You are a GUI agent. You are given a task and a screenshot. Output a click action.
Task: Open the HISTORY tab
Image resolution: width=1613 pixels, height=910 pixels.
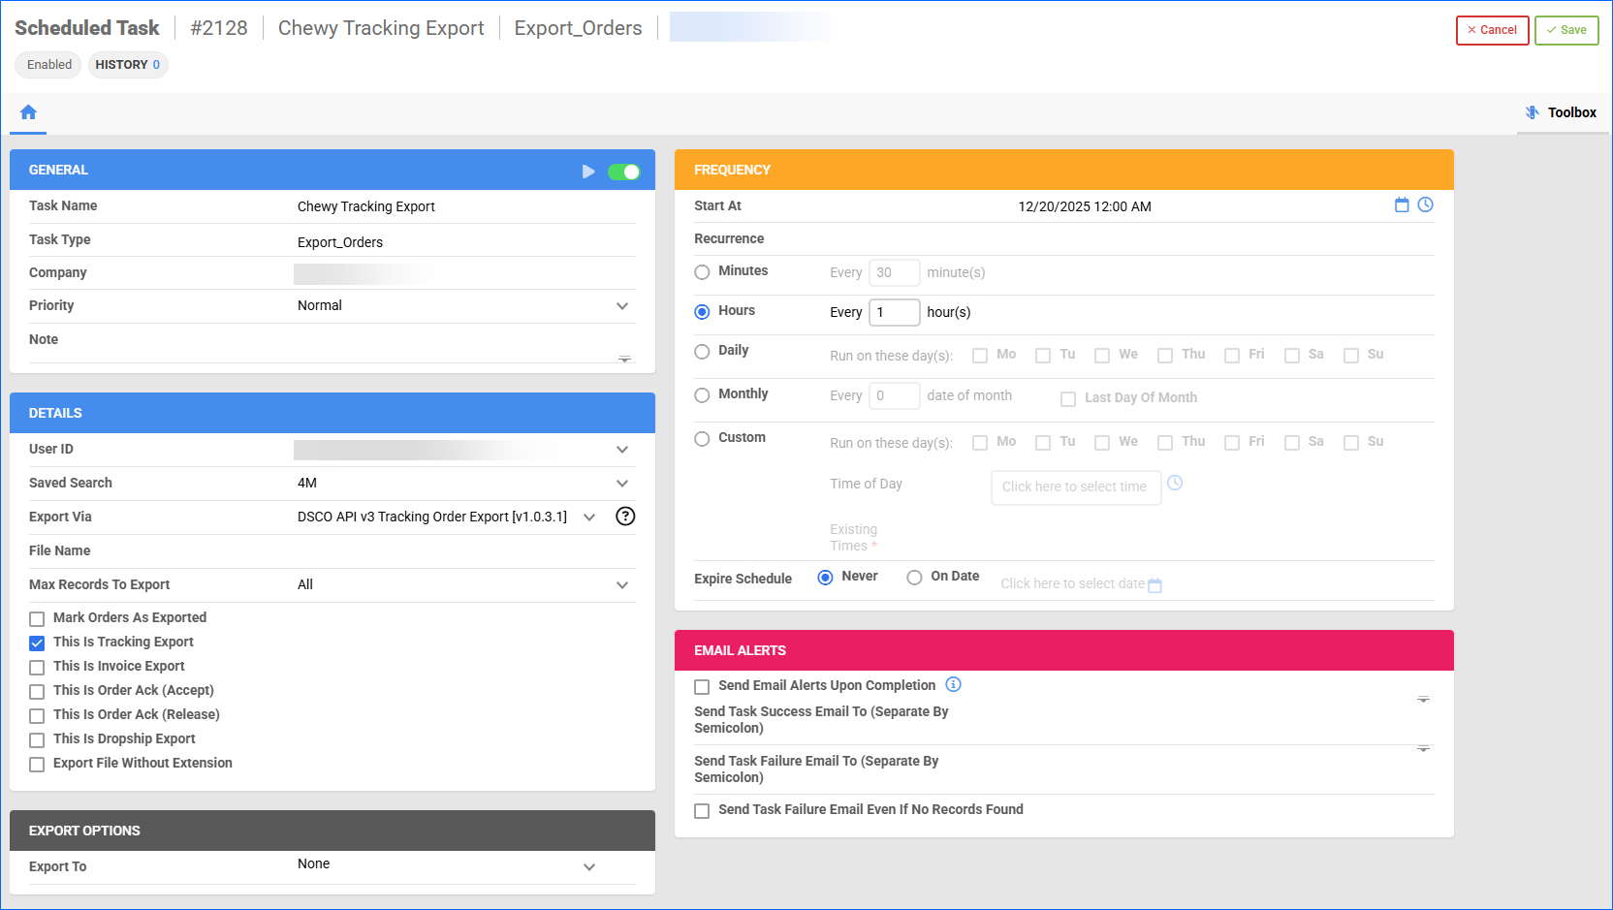click(127, 65)
